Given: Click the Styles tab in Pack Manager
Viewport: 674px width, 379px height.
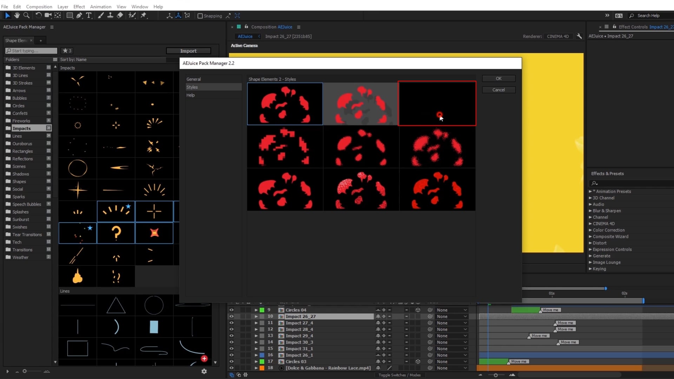Looking at the screenshot, I should [x=192, y=87].
